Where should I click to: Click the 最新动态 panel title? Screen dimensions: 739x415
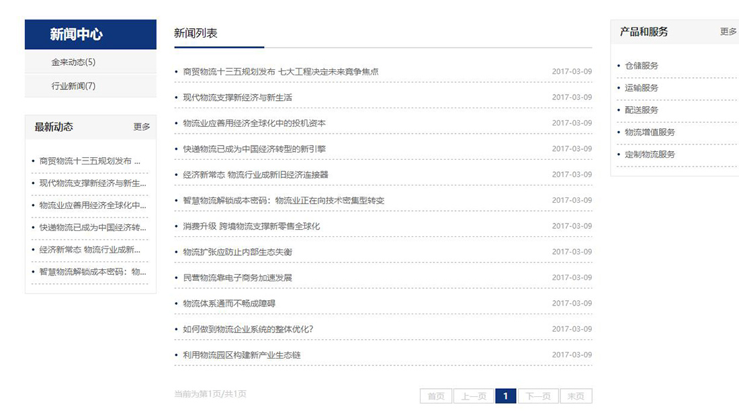tap(54, 127)
